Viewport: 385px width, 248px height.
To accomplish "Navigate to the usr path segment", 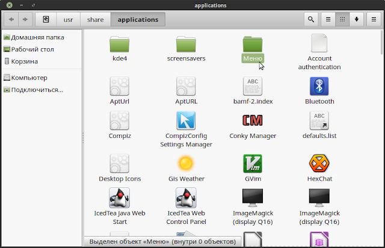I will click(x=68, y=19).
